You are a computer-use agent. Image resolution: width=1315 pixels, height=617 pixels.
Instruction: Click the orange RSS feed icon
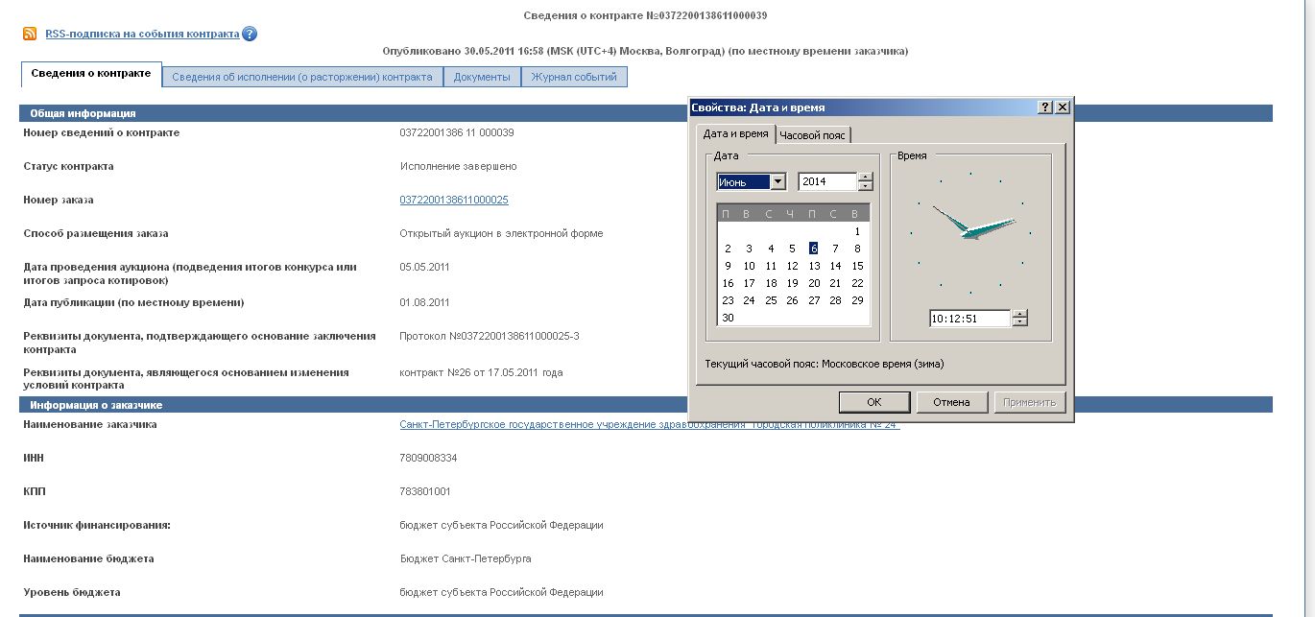pyautogui.click(x=29, y=34)
